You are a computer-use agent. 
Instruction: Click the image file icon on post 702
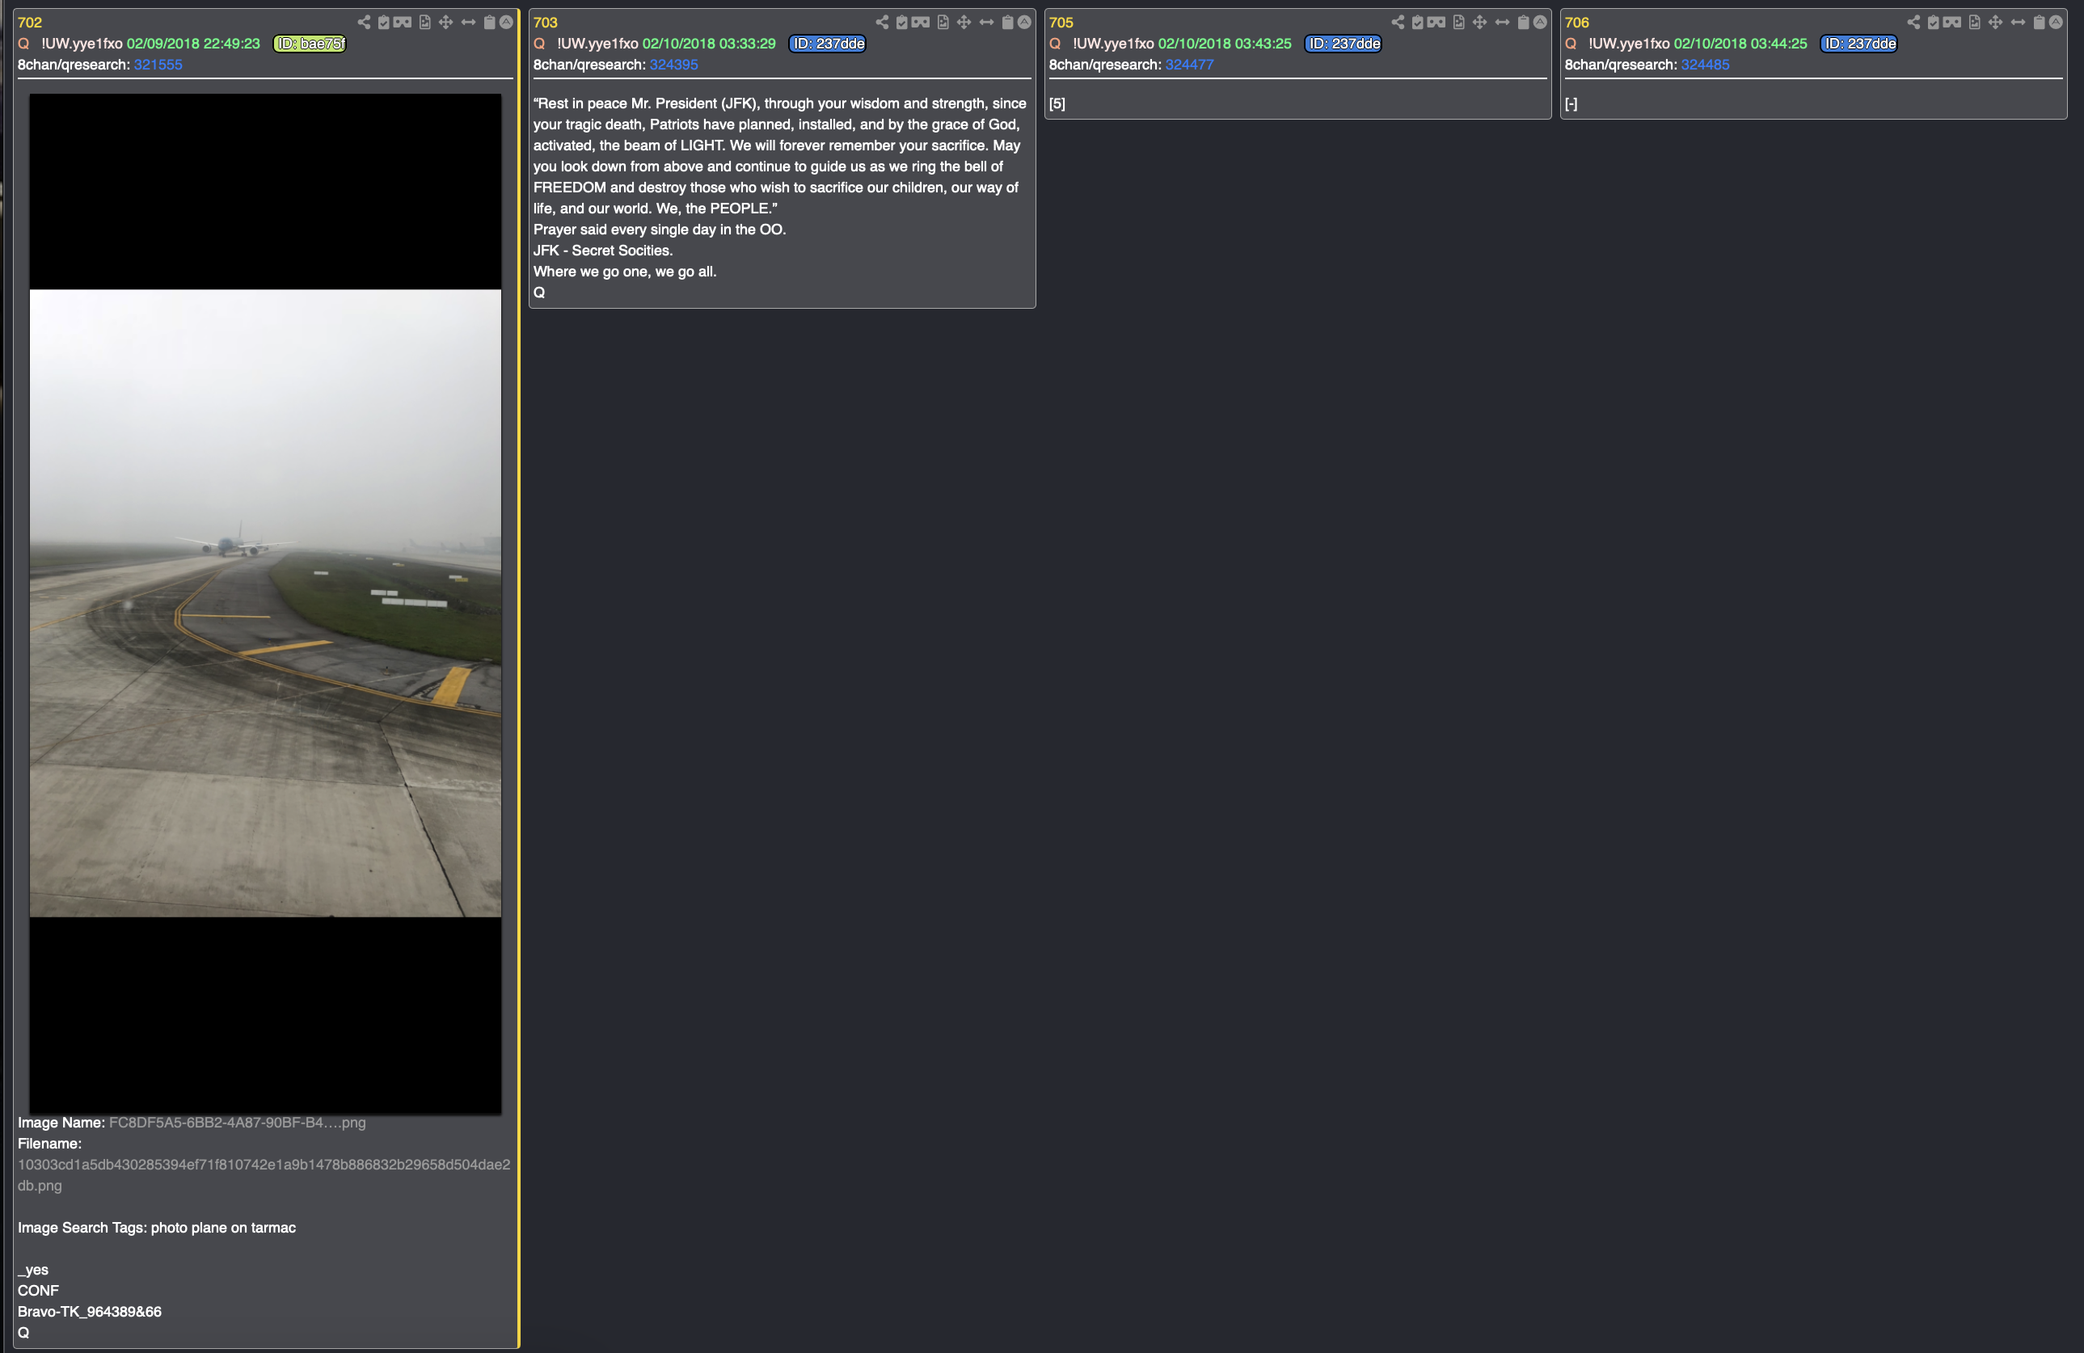pyautogui.click(x=424, y=22)
